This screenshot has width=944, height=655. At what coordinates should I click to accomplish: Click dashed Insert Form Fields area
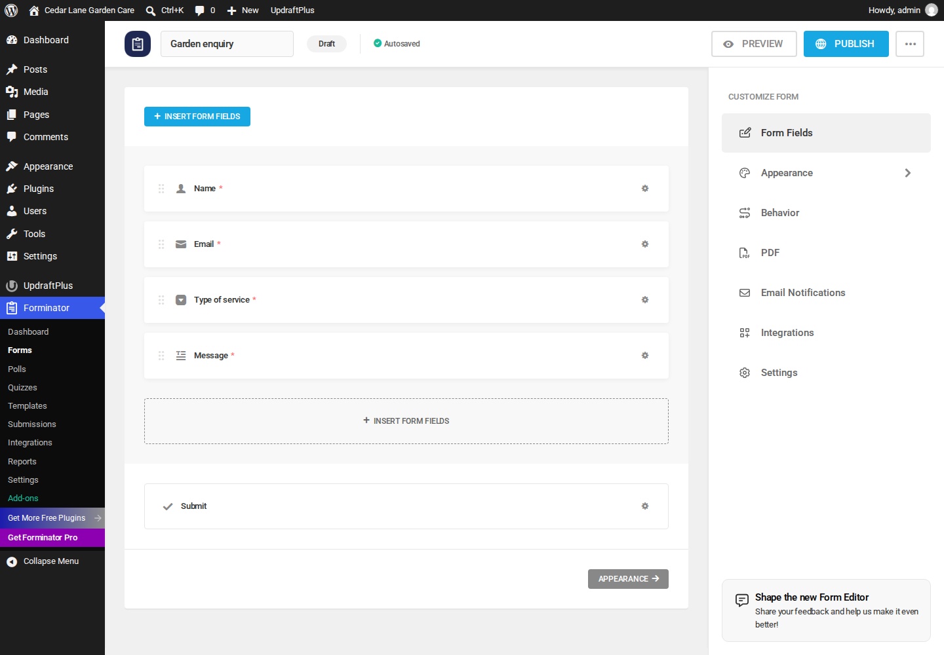click(x=406, y=421)
